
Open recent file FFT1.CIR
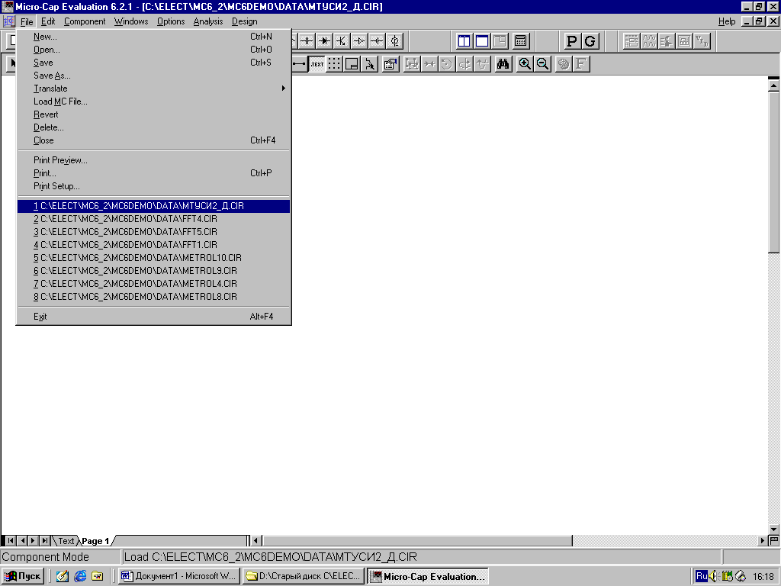click(153, 245)
